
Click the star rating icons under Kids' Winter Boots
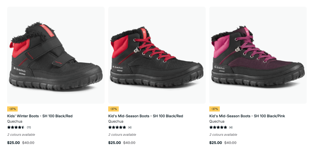(16, 127)
